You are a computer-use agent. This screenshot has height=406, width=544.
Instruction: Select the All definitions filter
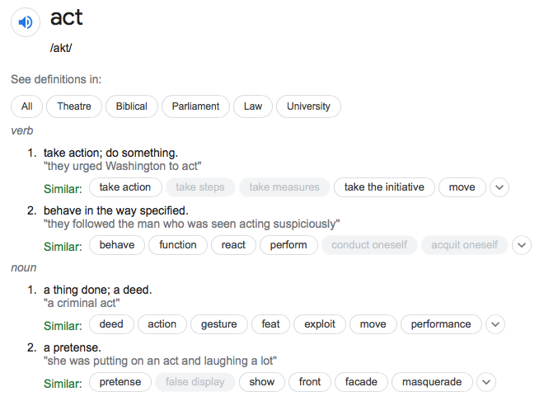pos(27,106)
